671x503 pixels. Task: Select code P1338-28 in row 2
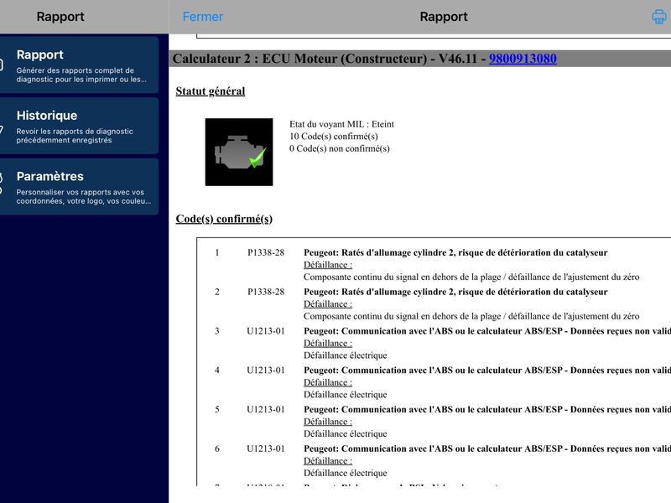click(x=266, y=292)
